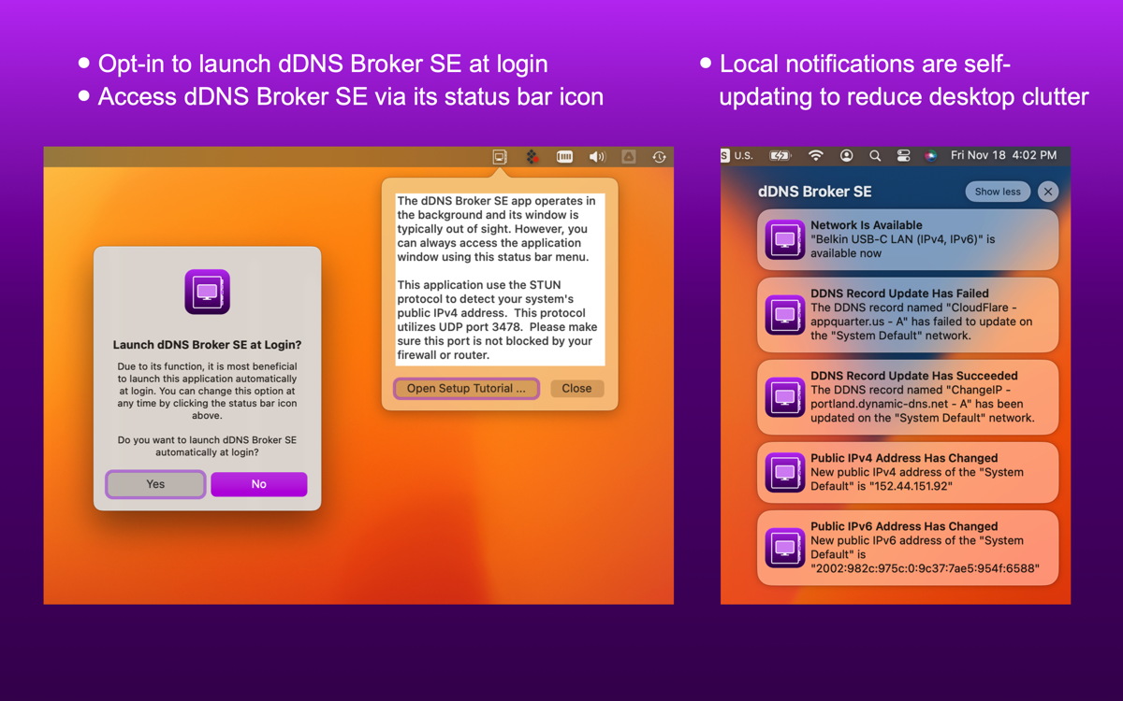
Task: Choose No in launch at login dialog
Action: [258, 484]
